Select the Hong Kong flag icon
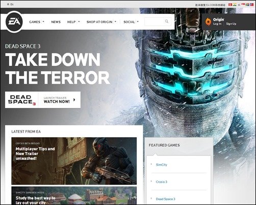The height and width of the screenshot is (205, 256). 230,5
